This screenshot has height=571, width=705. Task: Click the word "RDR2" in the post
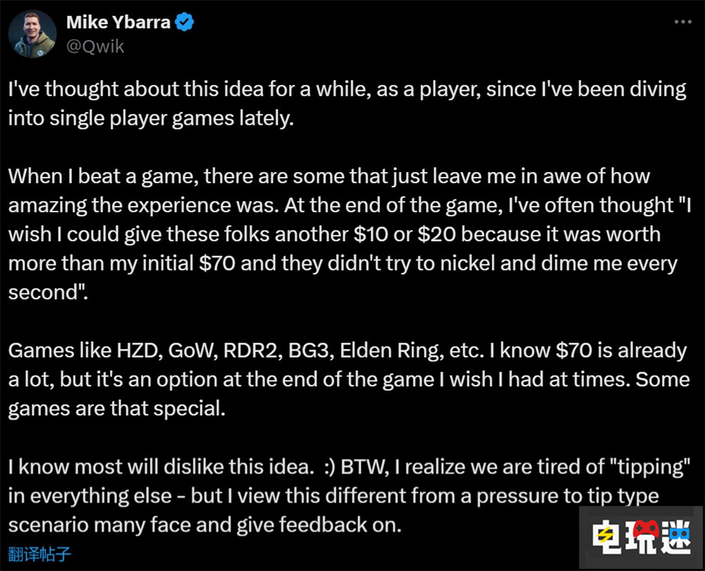pyautogui.click(x=250, y=350)
